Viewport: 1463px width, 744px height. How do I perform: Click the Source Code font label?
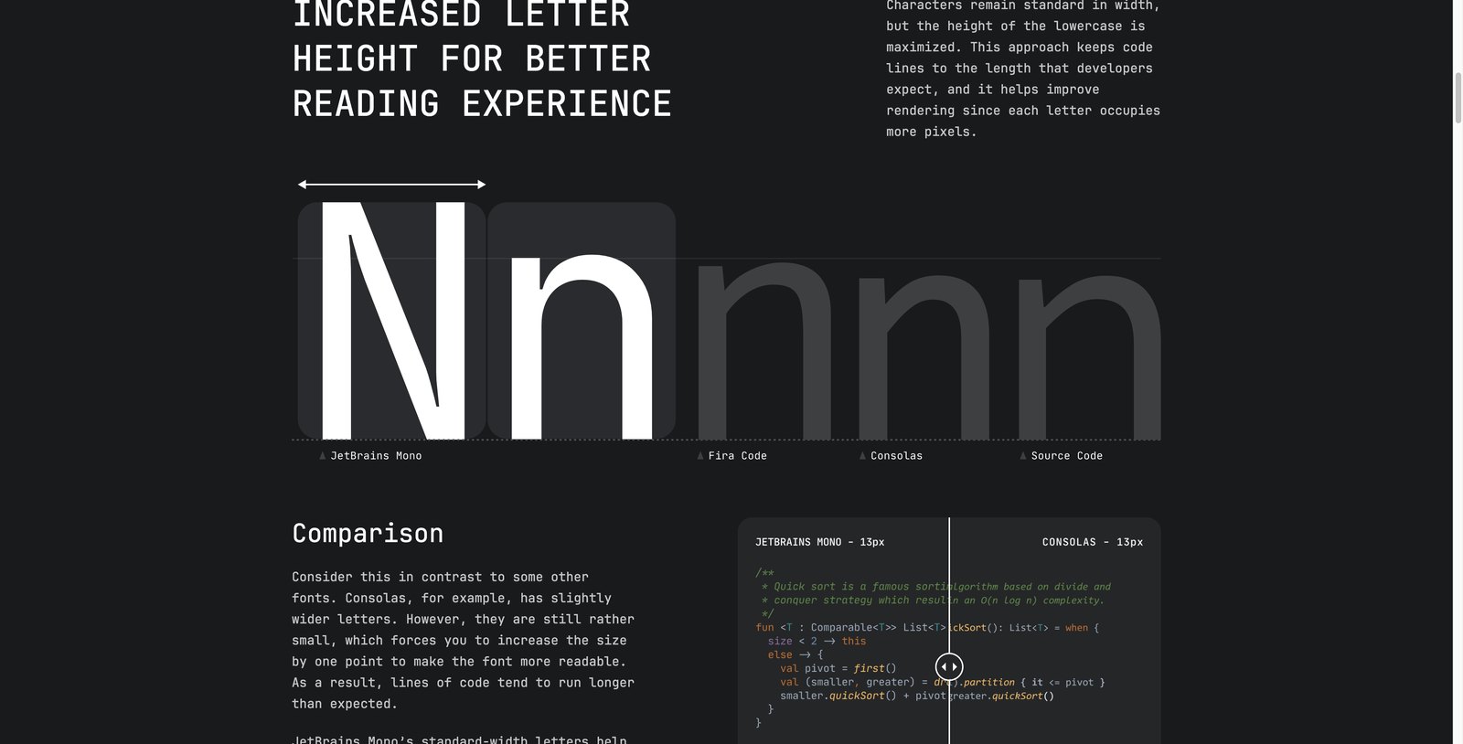point(1066,455)
